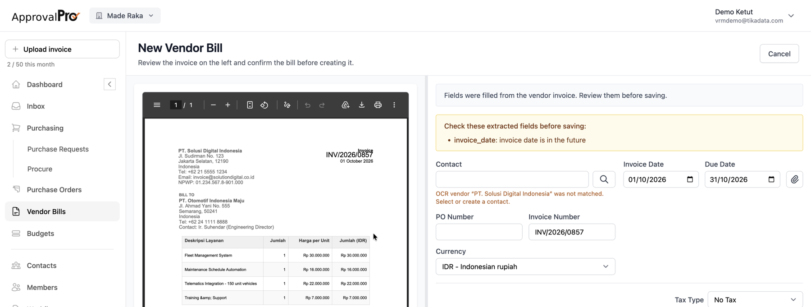The width and height of the screenshot is (811, 307).
Task: Open the PDF viewer more actions menu
Action: click(x=394, y=105)
